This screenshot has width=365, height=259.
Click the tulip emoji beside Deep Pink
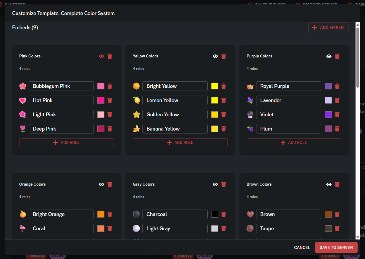point(23,129)
